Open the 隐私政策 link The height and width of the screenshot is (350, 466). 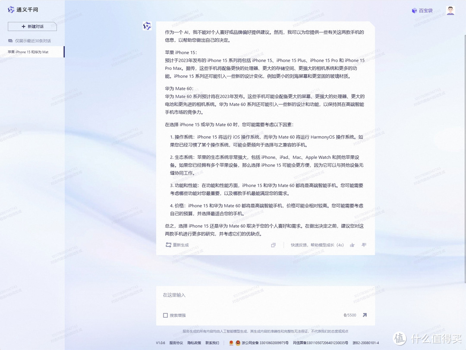(194, 343)
